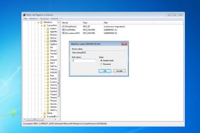Expand the Explore key arrow
This screenshot has width=200, height=133.
coord(45,44)
